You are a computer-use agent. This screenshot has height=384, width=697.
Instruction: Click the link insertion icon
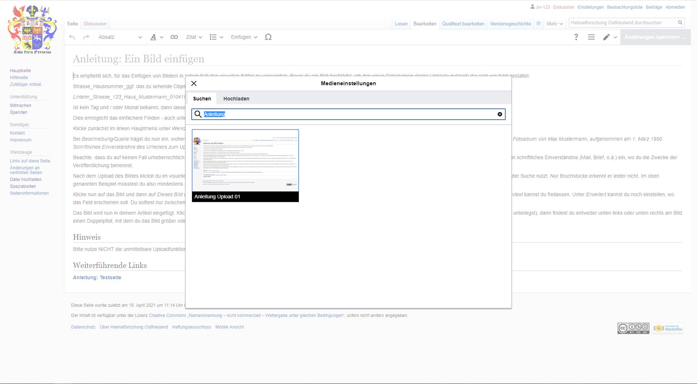click(174, 37)
